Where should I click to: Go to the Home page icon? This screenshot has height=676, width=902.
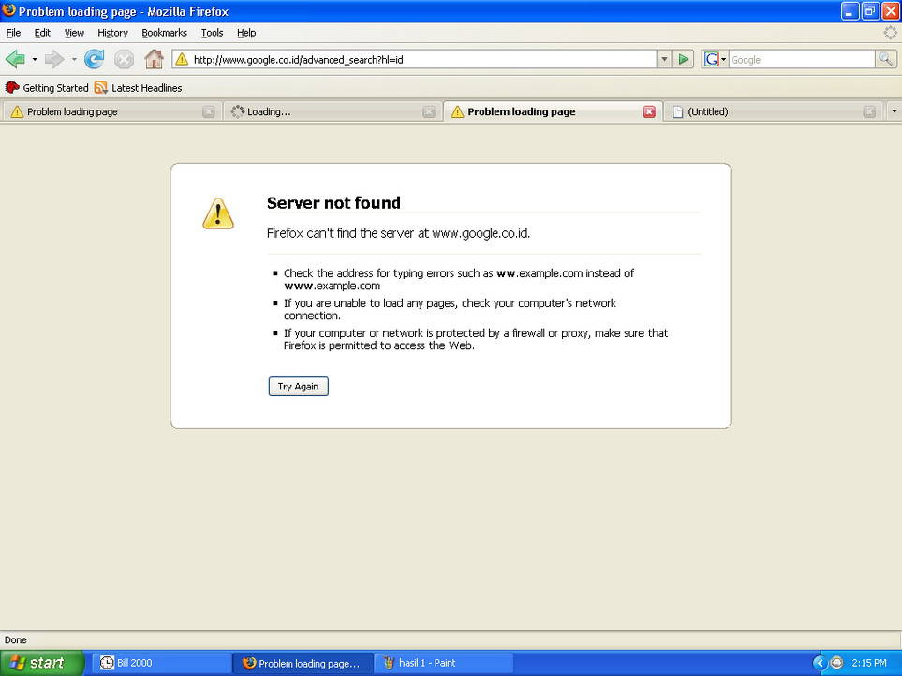click(x=154, y=59)
